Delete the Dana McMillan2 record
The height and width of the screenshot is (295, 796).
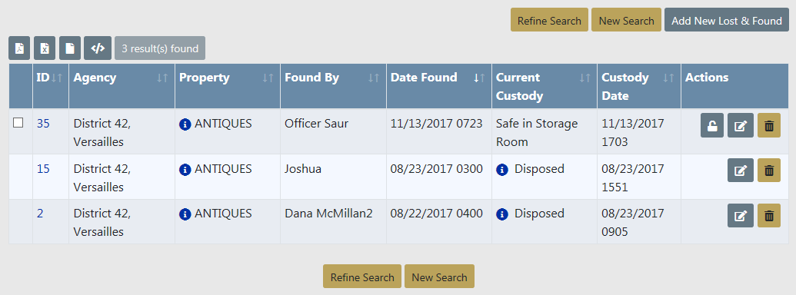[x=769, y=215]
